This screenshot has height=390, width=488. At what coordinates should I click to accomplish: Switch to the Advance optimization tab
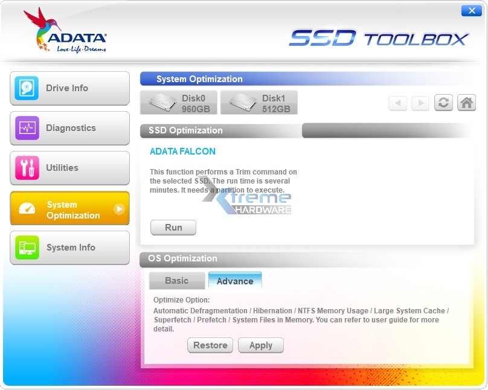click(x=235, y=280)
